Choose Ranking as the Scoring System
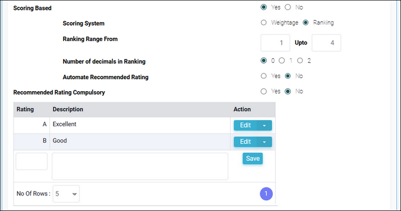The height and width of the screenshot is (211, 401). [305, 23]
